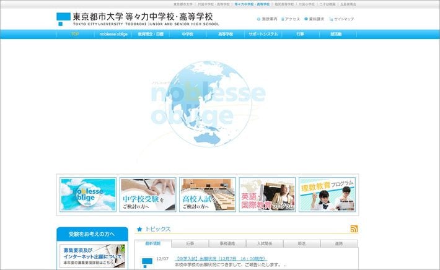Viewport: 440px width, 270px height.
Task: Open the TOP navigation item
Action: [75, 34]
